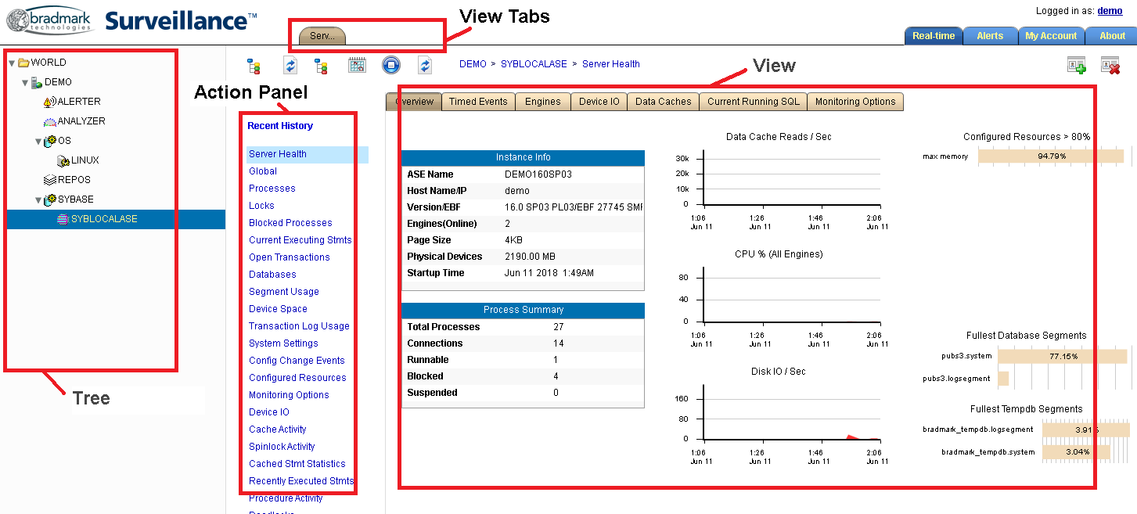Click the LINUX host icon in the tree

[63, 160]
